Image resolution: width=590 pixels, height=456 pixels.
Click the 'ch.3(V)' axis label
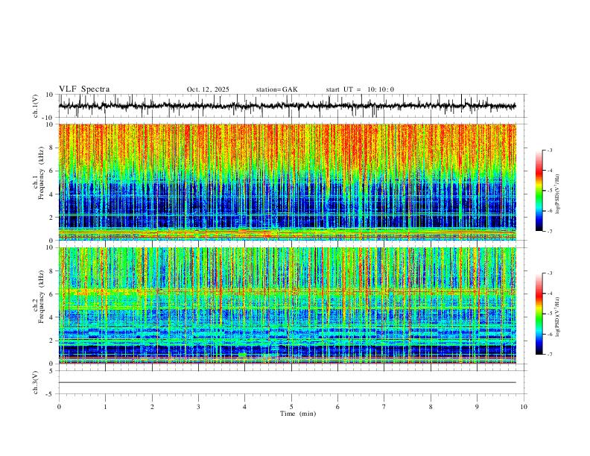pyautogui.click(x=36, y=382)
